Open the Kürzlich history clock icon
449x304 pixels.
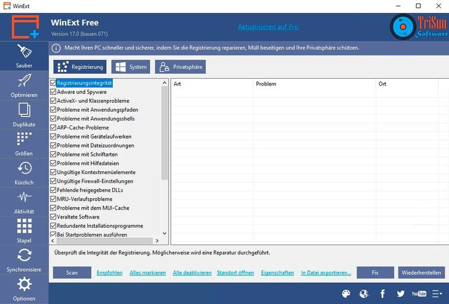point(24,173)
